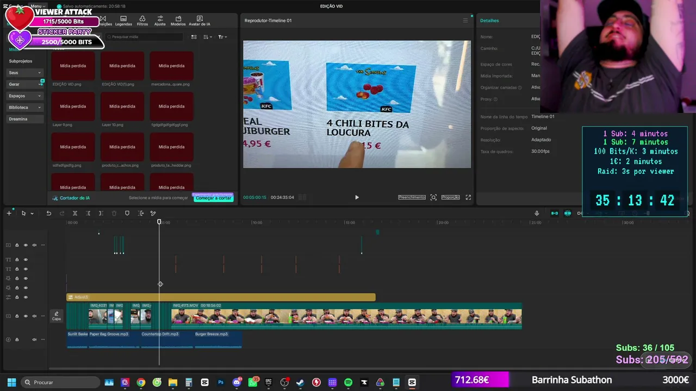Switch to the Avatar de IA tab
This screenshot has width=696, height=391.
coord(200,21)
